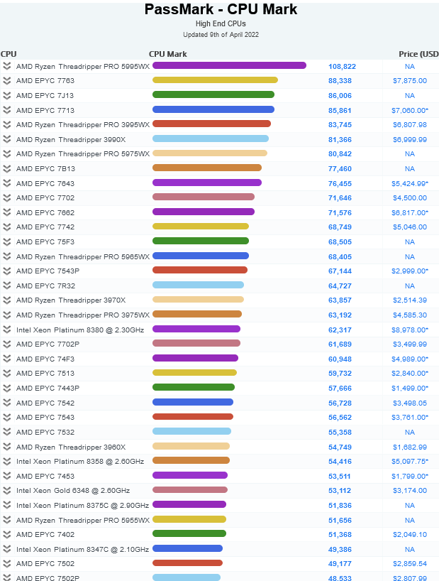Sort by the Price (USD) column header

tap(418, 54)
